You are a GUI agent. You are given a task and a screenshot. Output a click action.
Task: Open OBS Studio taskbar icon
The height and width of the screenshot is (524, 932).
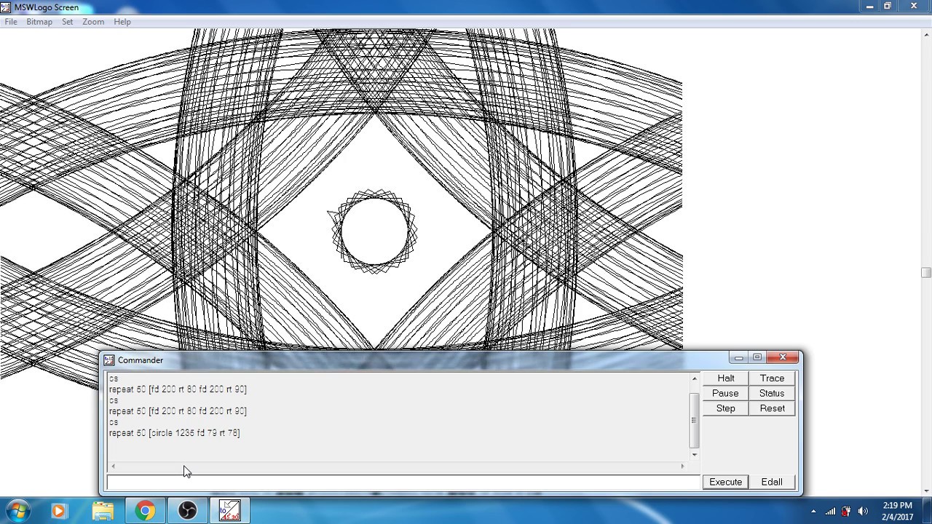coord(187,511)
